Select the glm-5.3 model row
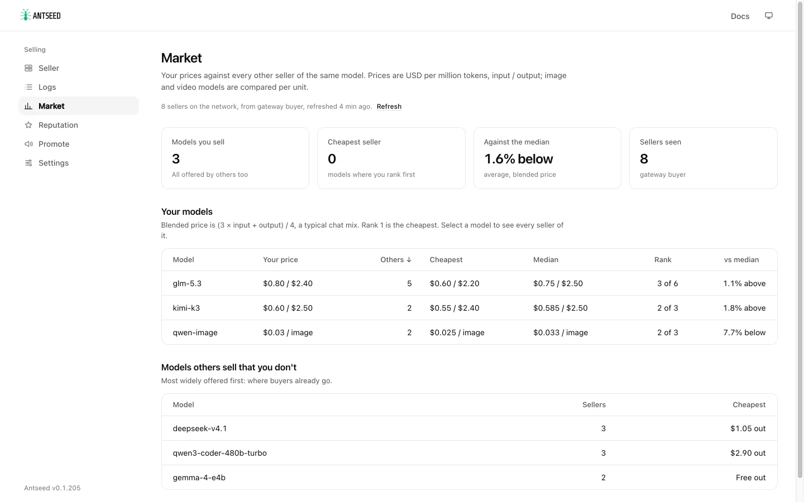The width and height of the screenshot is (804, 502). pyautogui.click(x=469, y=283)
